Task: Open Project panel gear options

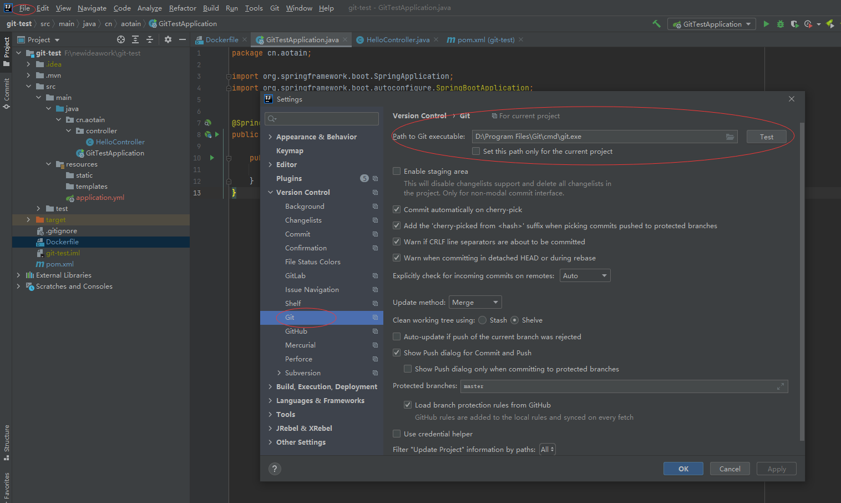Action: (x=168, y=39)
